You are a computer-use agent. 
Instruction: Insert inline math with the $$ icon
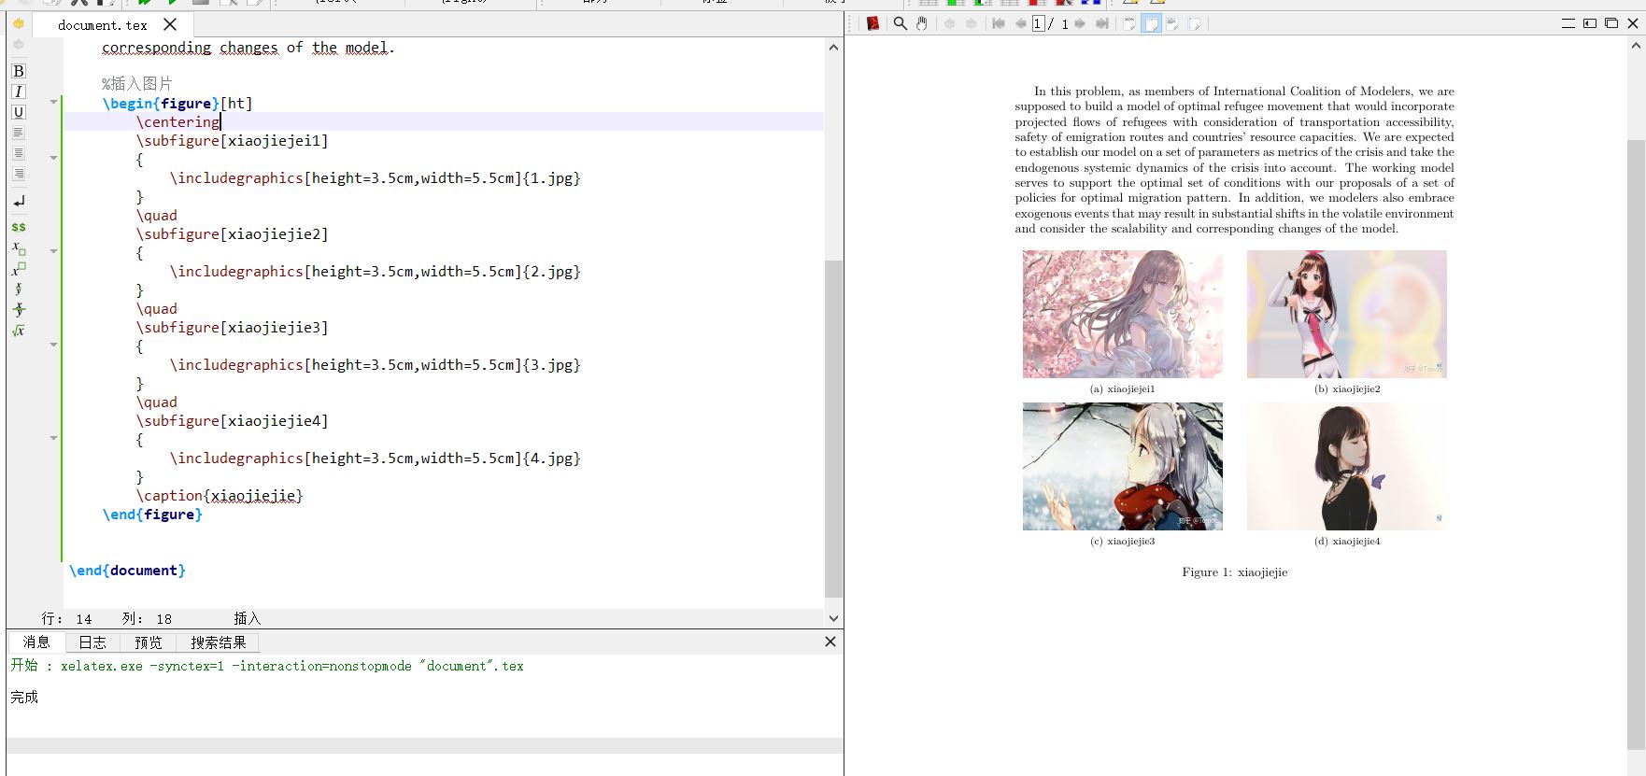point(19,227)
